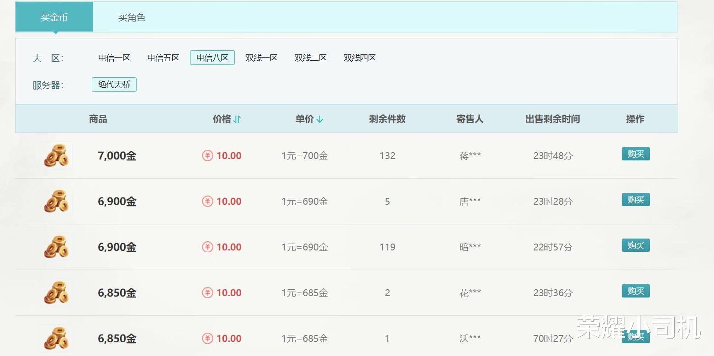Click the gold coin icon in the 7,000金 row
The height and width of the screenshot is (356, 714).
[x=56, y=155]
